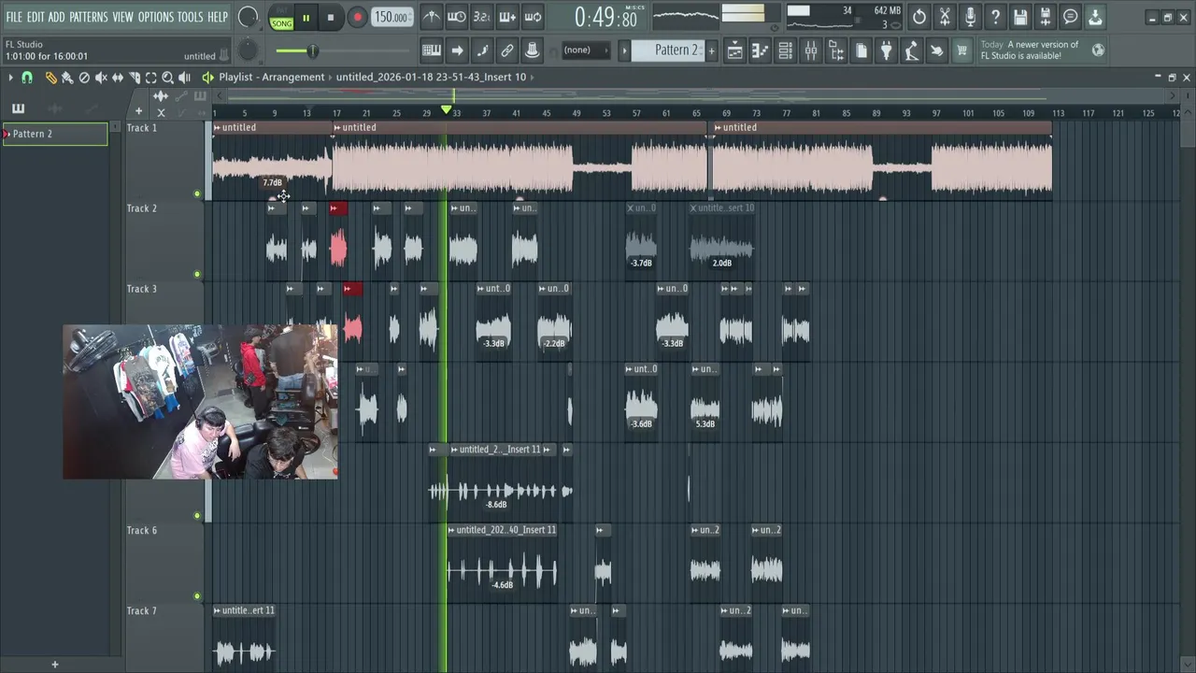Select the Paint brush tool

[x=67, y=78]
